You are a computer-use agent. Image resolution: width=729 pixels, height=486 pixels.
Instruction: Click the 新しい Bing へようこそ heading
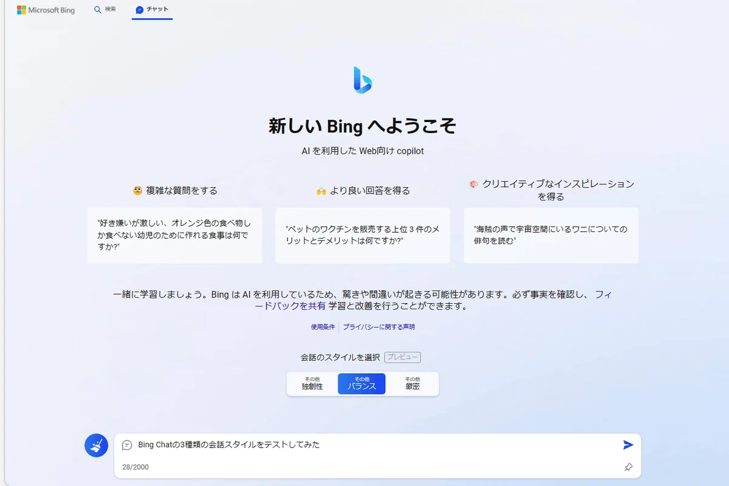coord(363,126)
